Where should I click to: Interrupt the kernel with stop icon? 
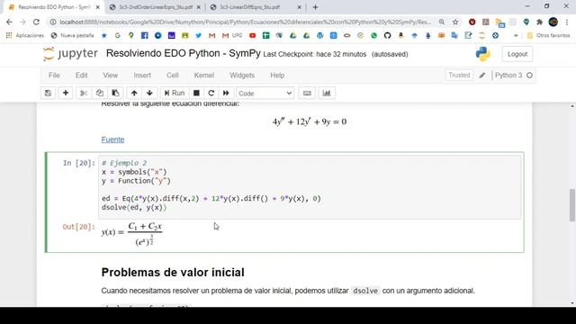(x=196, y=93)
